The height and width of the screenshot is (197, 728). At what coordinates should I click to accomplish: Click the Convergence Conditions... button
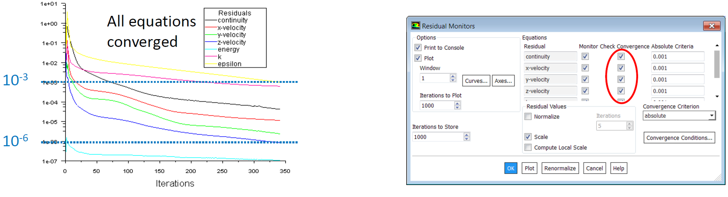point(679,138)
